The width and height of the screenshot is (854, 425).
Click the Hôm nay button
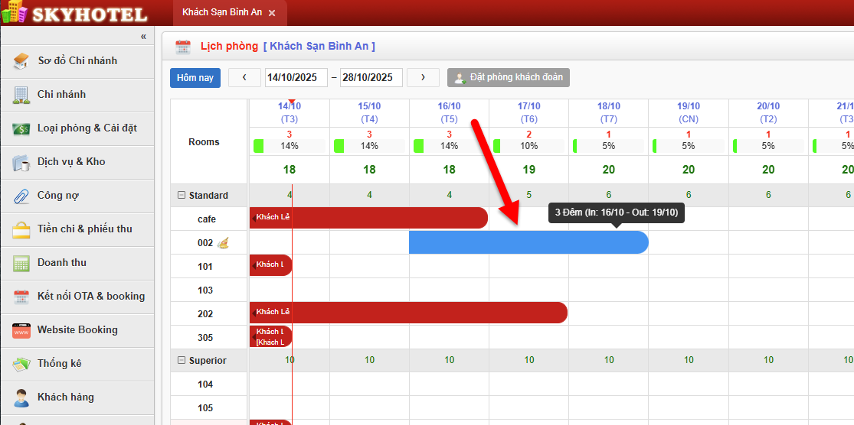coord(195,78)
